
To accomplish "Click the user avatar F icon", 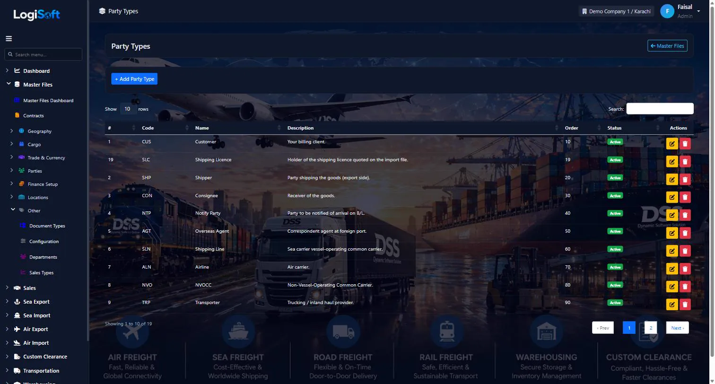I will pyautogui.click(x=667, y=11).
